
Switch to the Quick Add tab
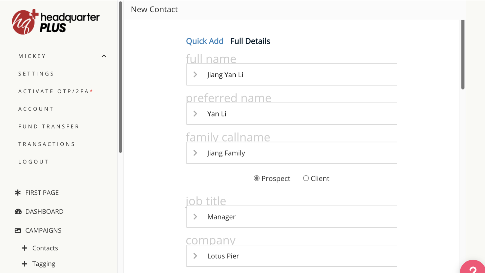tap(205, 41)
